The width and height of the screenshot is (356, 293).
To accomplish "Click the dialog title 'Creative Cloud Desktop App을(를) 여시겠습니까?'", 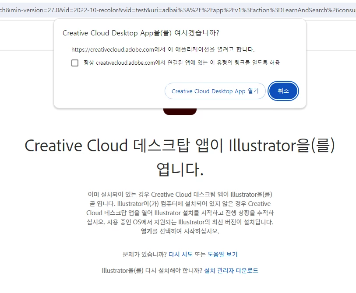I will [141, 33].
